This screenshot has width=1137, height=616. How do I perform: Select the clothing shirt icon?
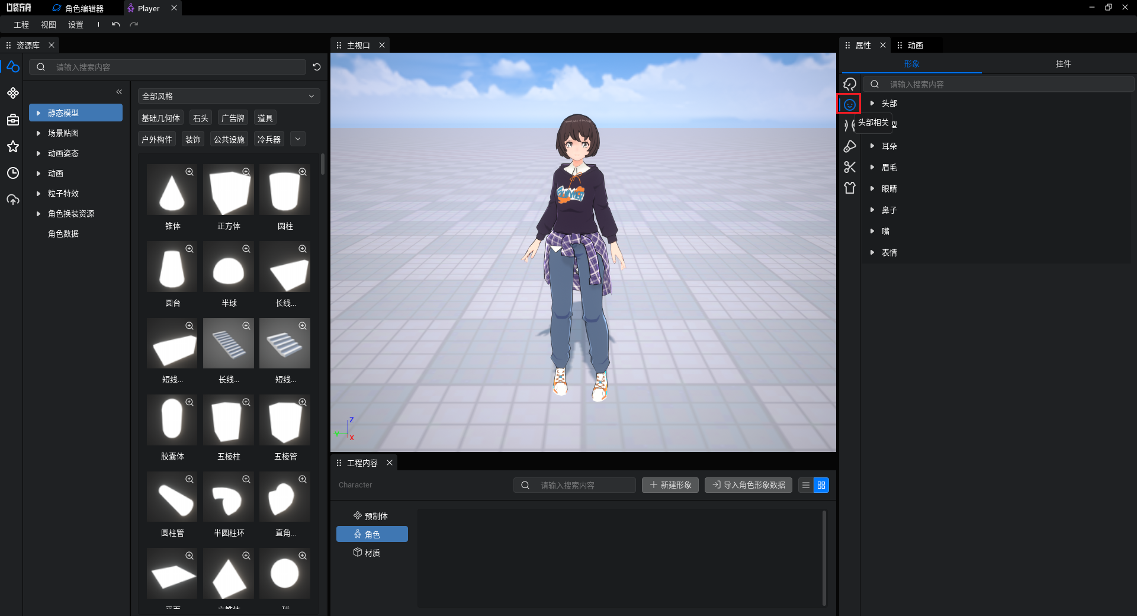coord(850,188)
